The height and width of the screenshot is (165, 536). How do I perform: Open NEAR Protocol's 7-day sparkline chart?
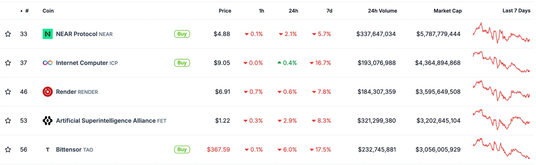501,33
